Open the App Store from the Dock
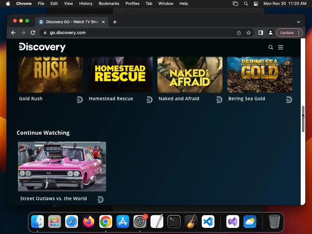 click(x=123, y=222)
